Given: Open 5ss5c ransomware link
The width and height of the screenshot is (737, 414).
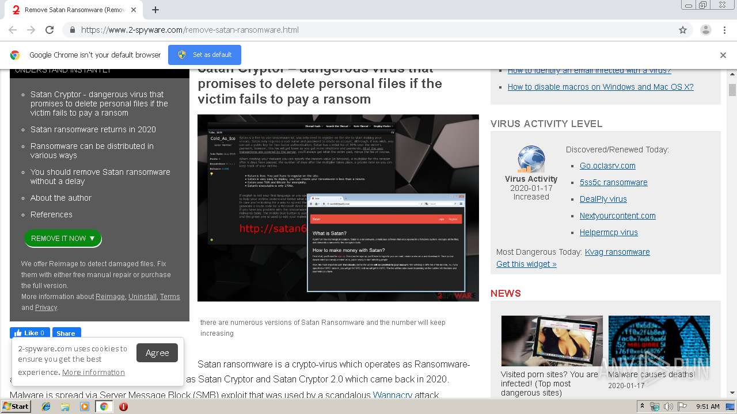Looking at the screenshot, I should [x=614, y=182].
